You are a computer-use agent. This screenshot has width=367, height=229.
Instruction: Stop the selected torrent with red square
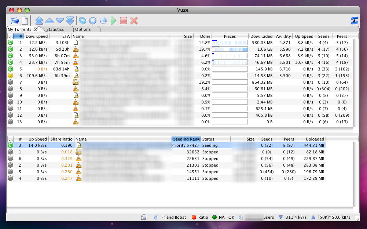(x=124, y=21)
